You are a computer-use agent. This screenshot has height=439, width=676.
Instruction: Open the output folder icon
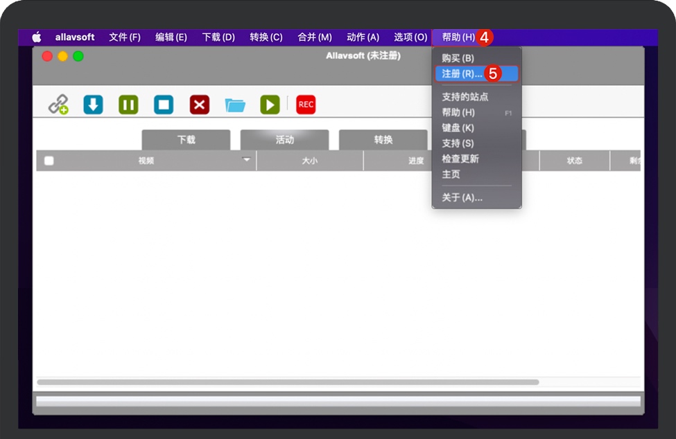click(x=235, y=105)
